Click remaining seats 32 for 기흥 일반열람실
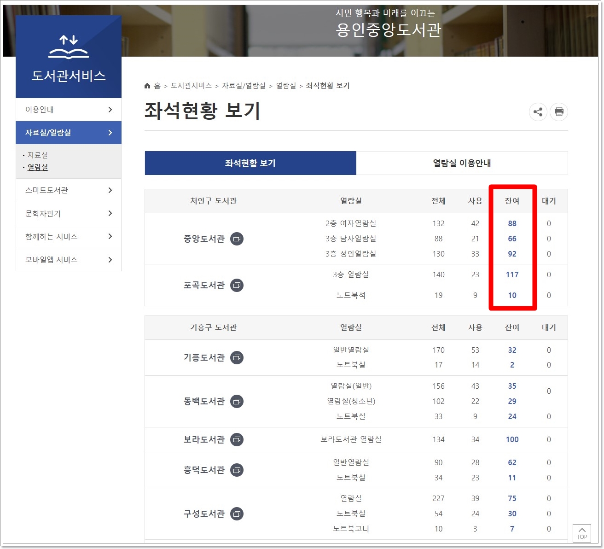604x549 pixels. coord(512,350)
